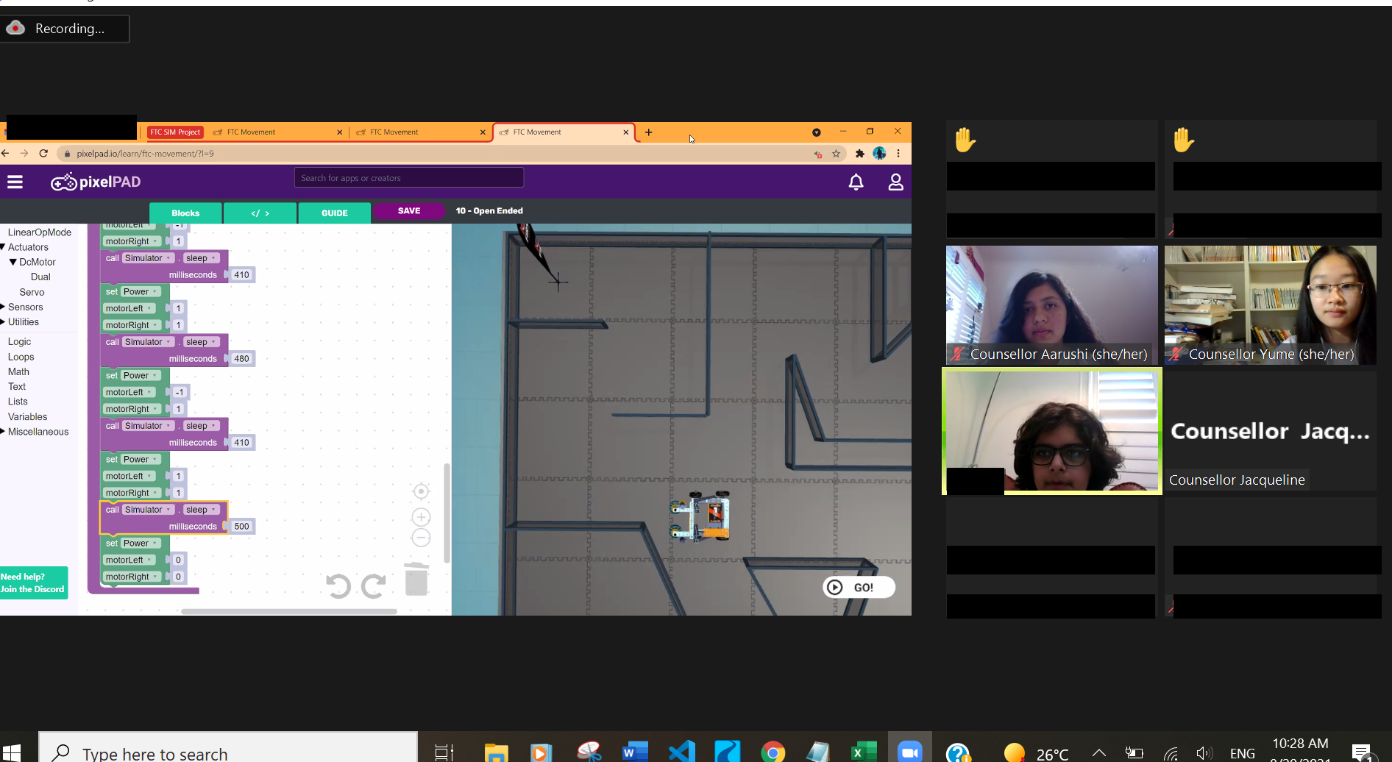The image size is (1392, 762).
Task: Open Zoom from the taskbar
Action: [910, 752]
